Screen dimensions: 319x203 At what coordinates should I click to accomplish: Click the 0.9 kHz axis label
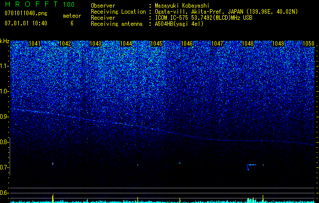point(4,117)
